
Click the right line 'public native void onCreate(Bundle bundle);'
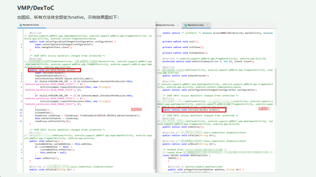[191, 110]
